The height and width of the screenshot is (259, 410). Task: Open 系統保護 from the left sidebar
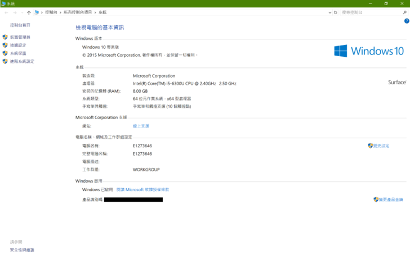[18, 53]
